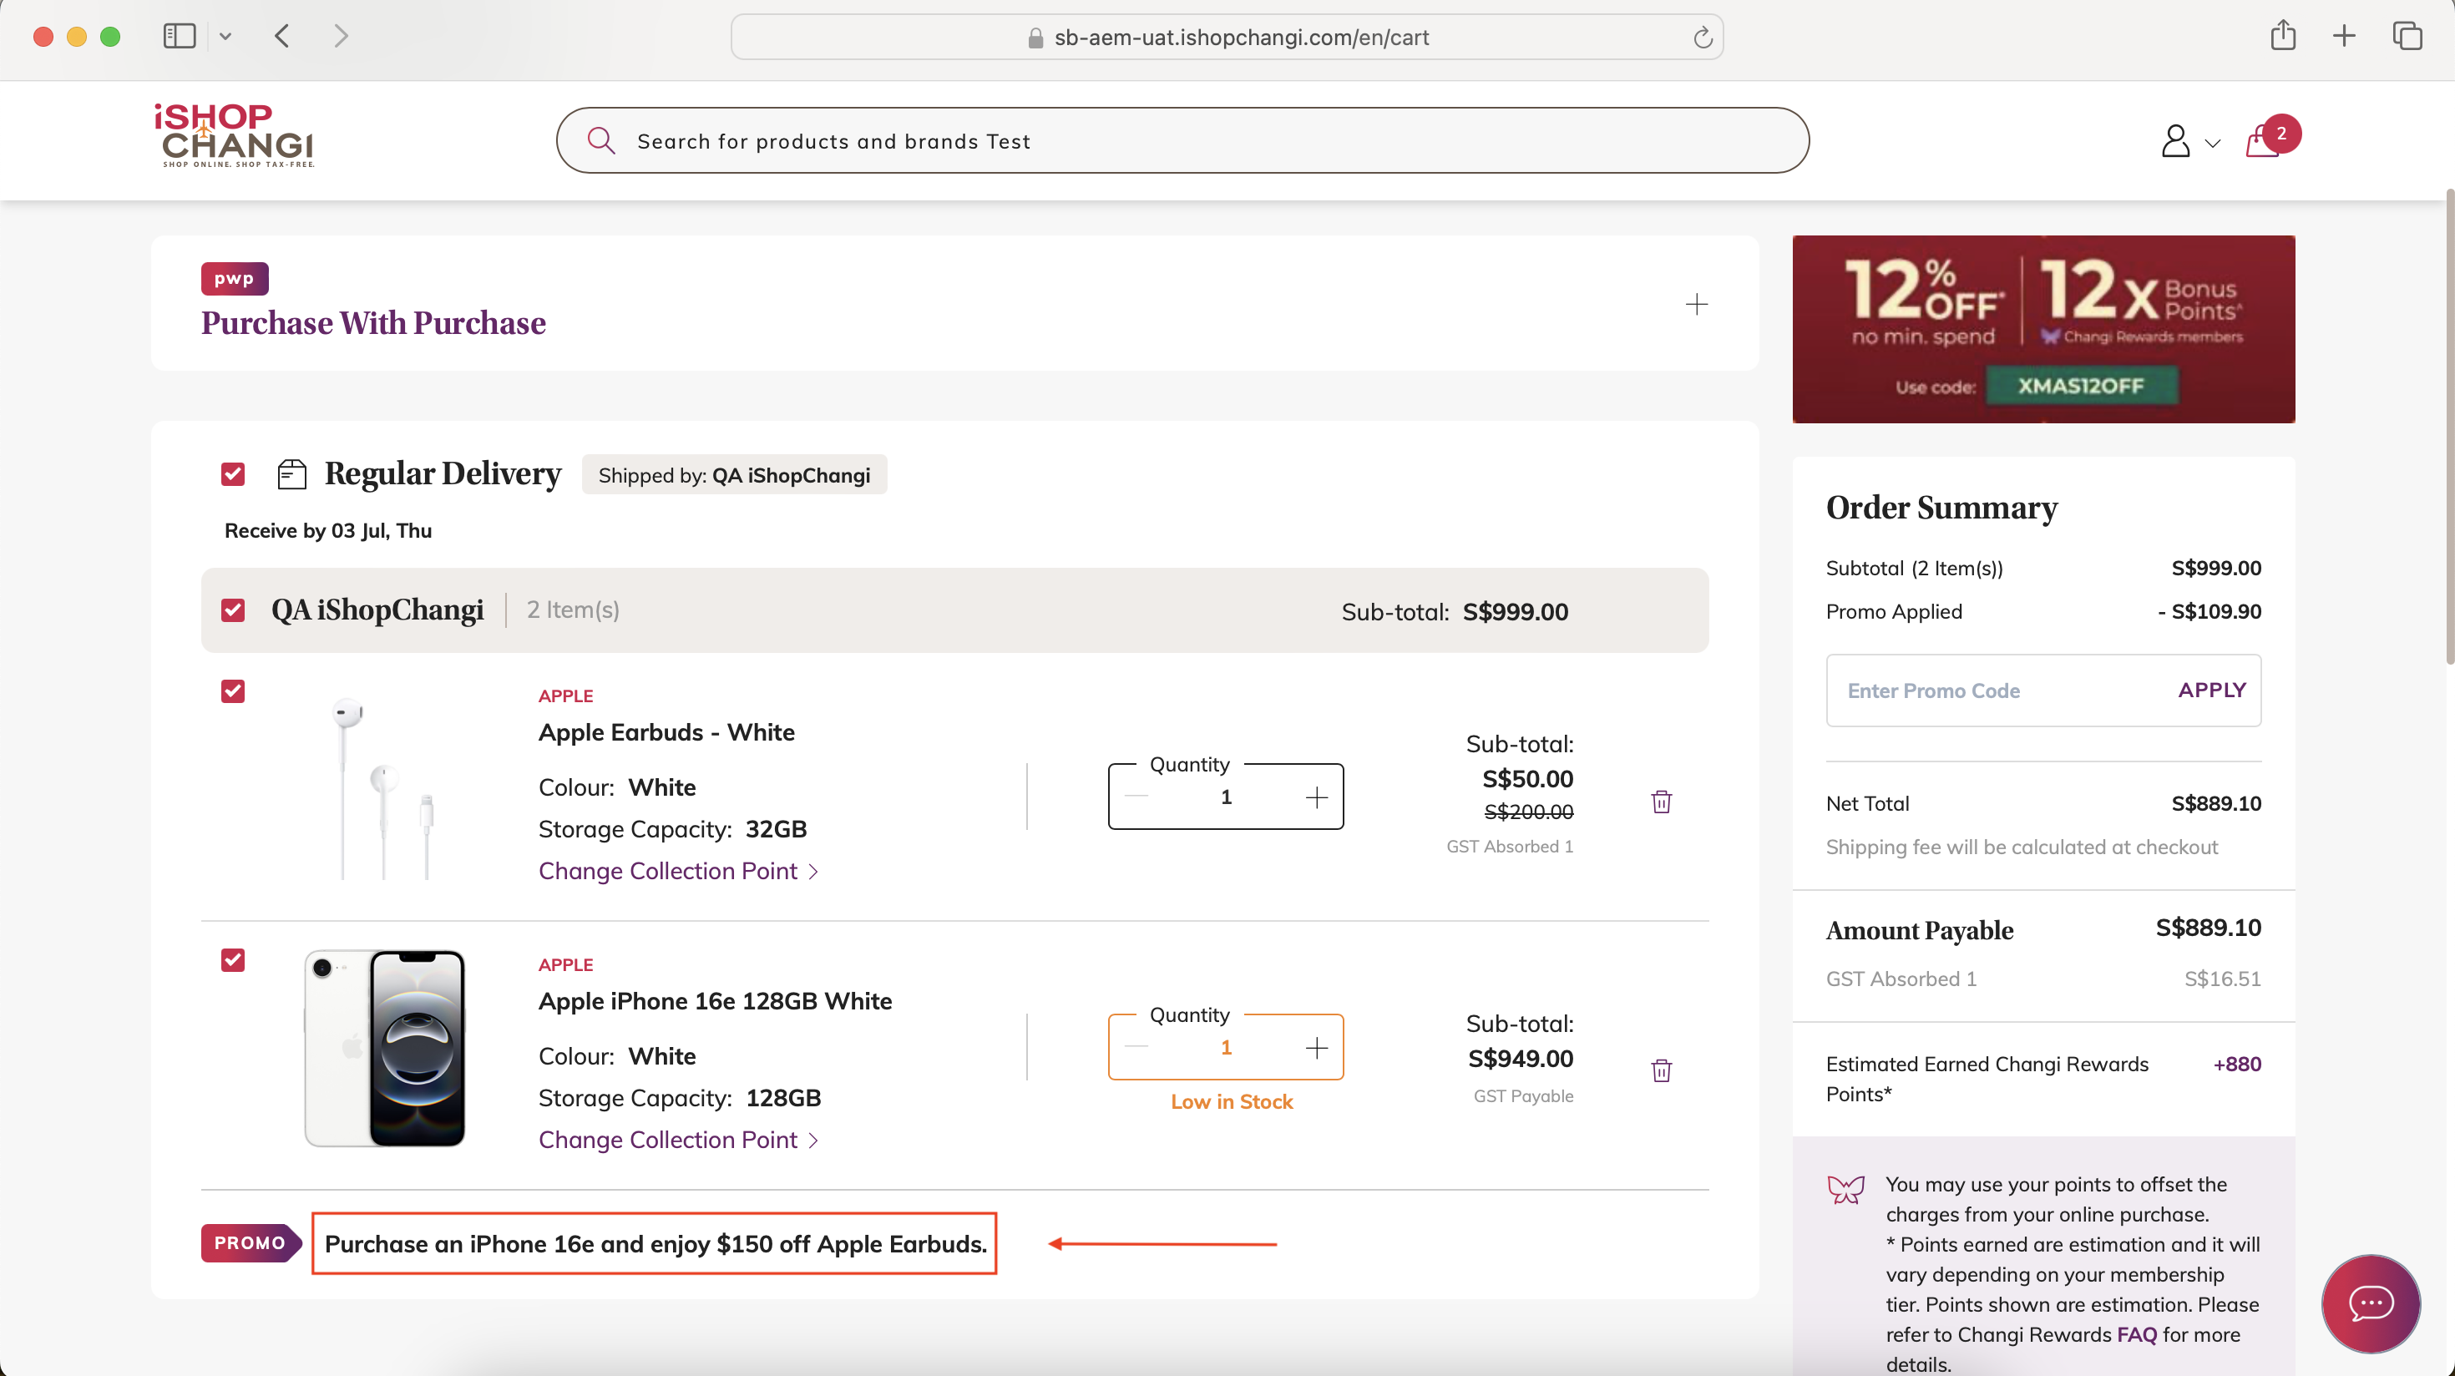Show tab overview icon in Safari
This screenshot has width=2455, height=1376.
(2407, 36)
